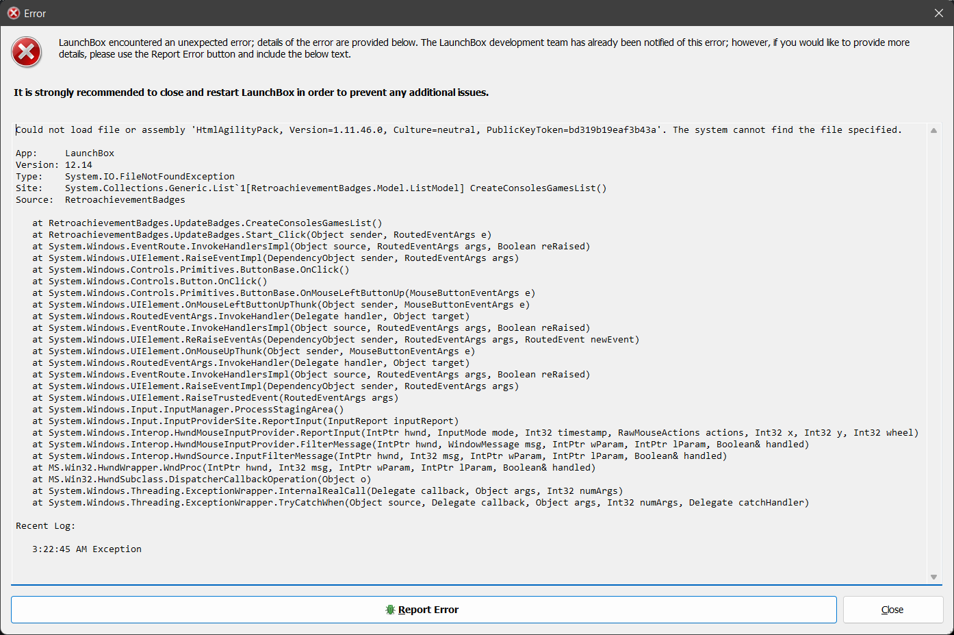This screenshot has height=635, width=954.
Task: Click the Close button at bottom
Action: 893,610
